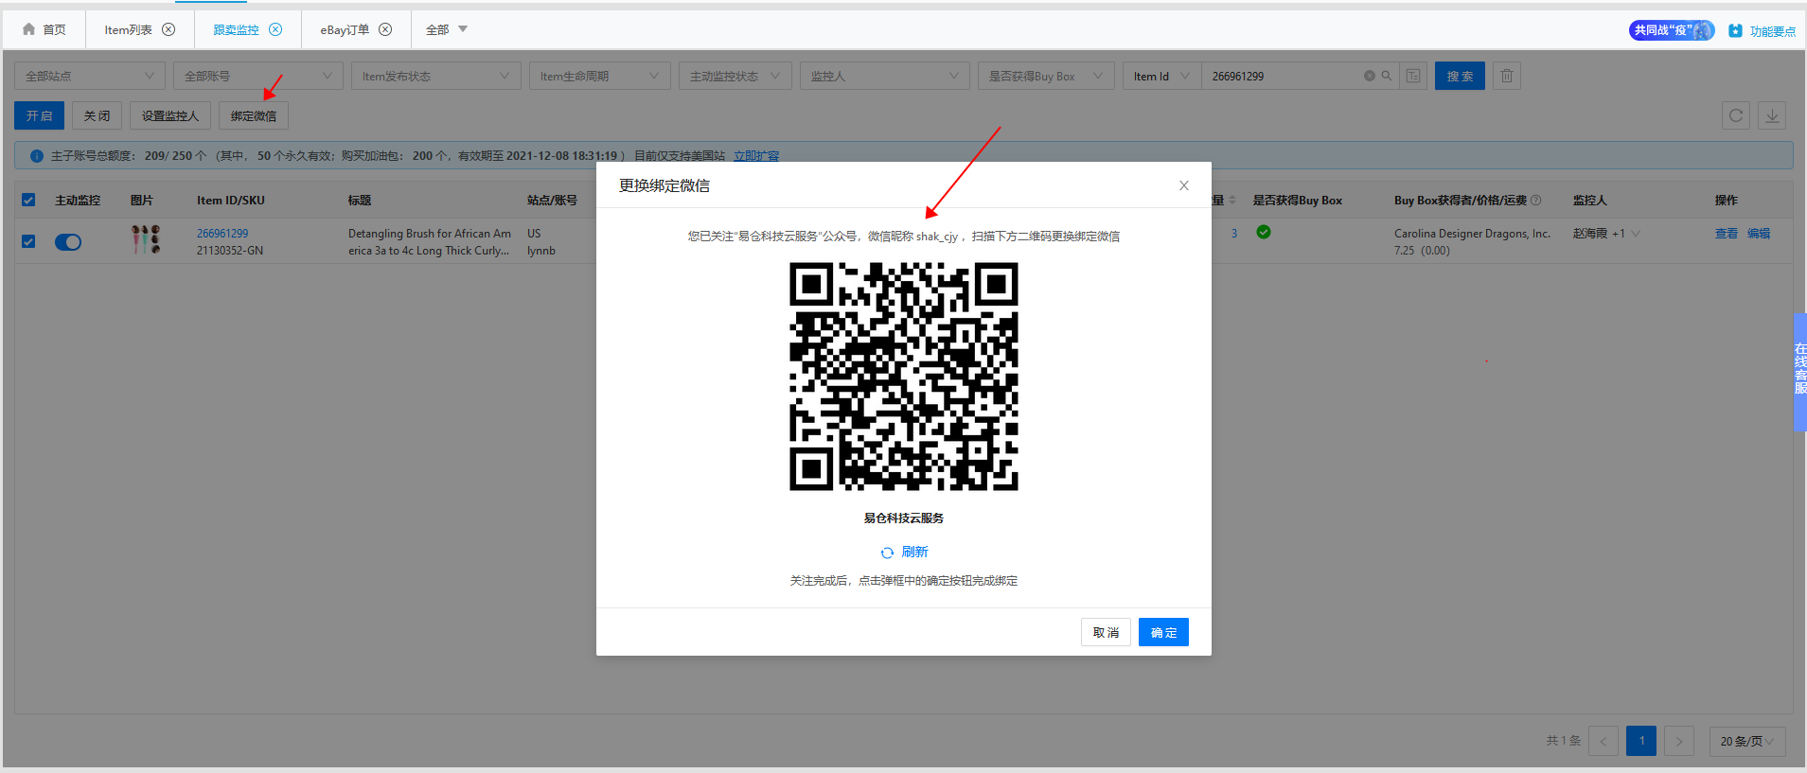
Task: Click the 共同战"疫" banner badge
Action: coord(1672,30)
